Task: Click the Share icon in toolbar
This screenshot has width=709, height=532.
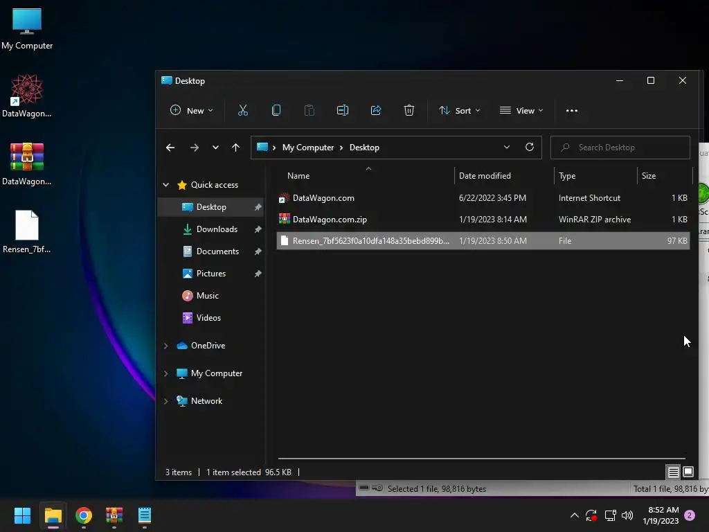Action: click(x=376, y=110)
